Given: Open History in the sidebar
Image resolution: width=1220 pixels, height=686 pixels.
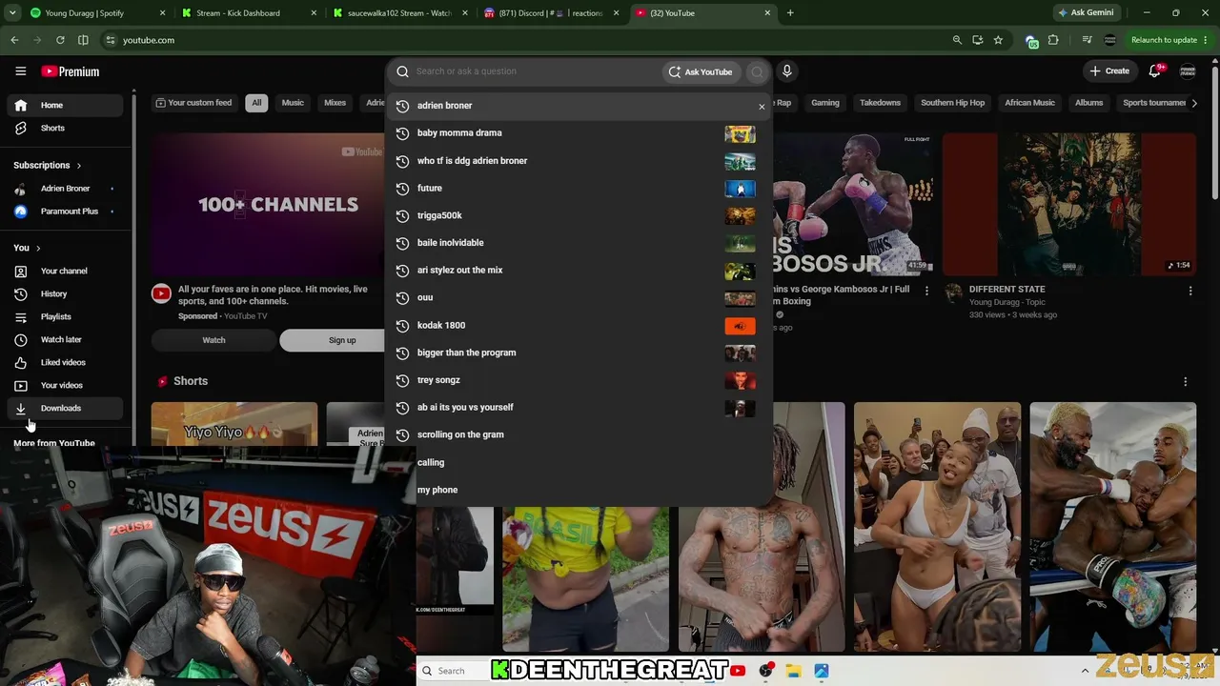Looking at the screenshot, I should [x=65, y=293].
